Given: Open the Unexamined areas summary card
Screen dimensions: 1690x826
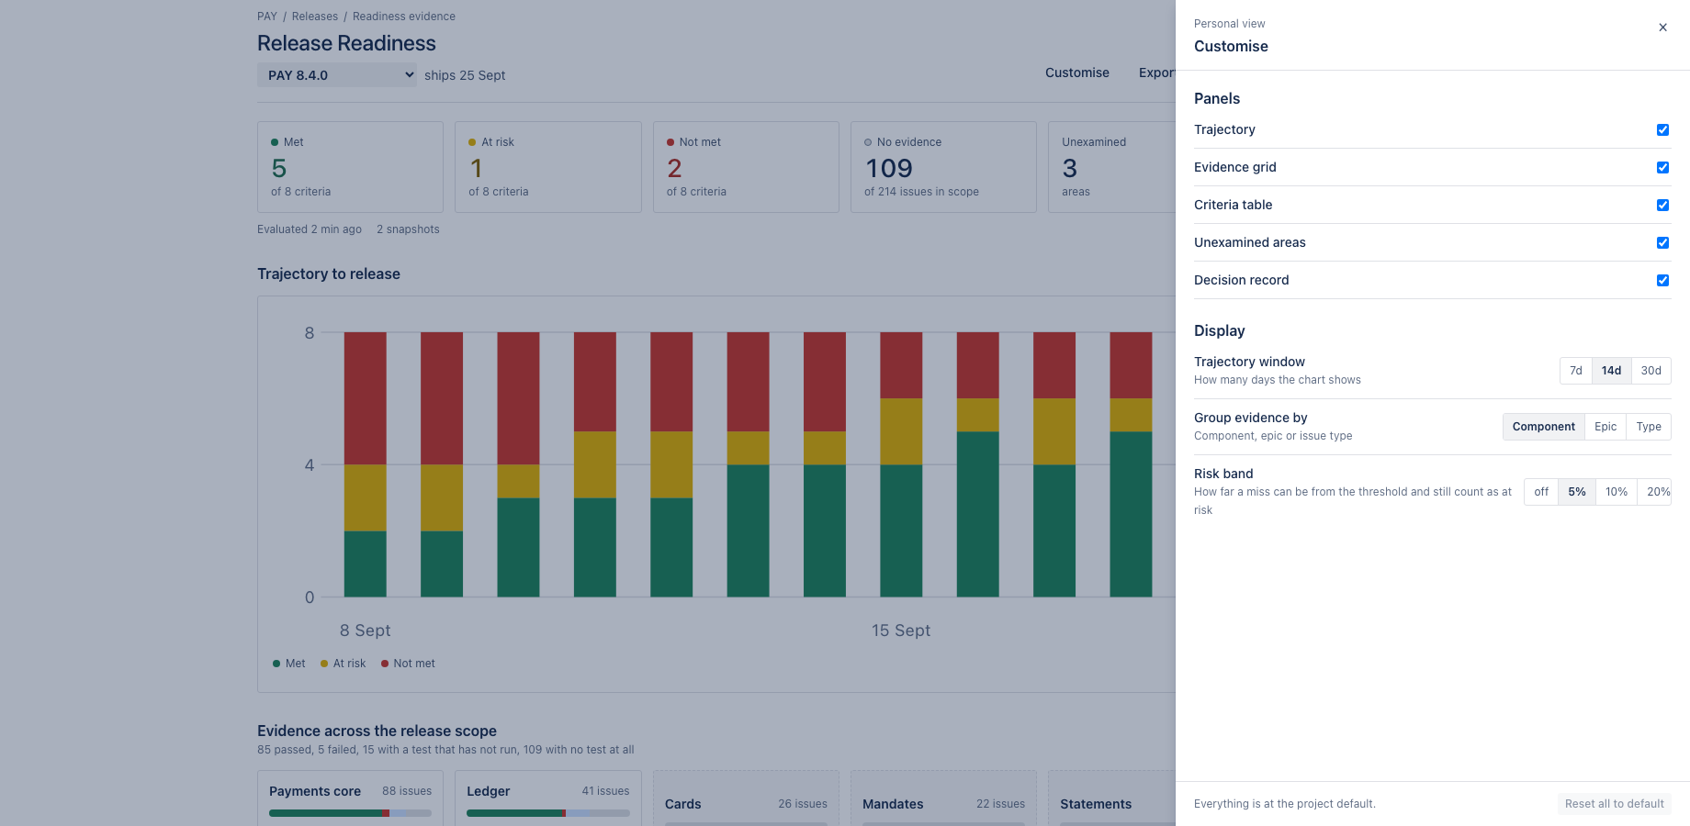Looking at the screenshot, I should pyautogui.click(x=1112, y=167).
